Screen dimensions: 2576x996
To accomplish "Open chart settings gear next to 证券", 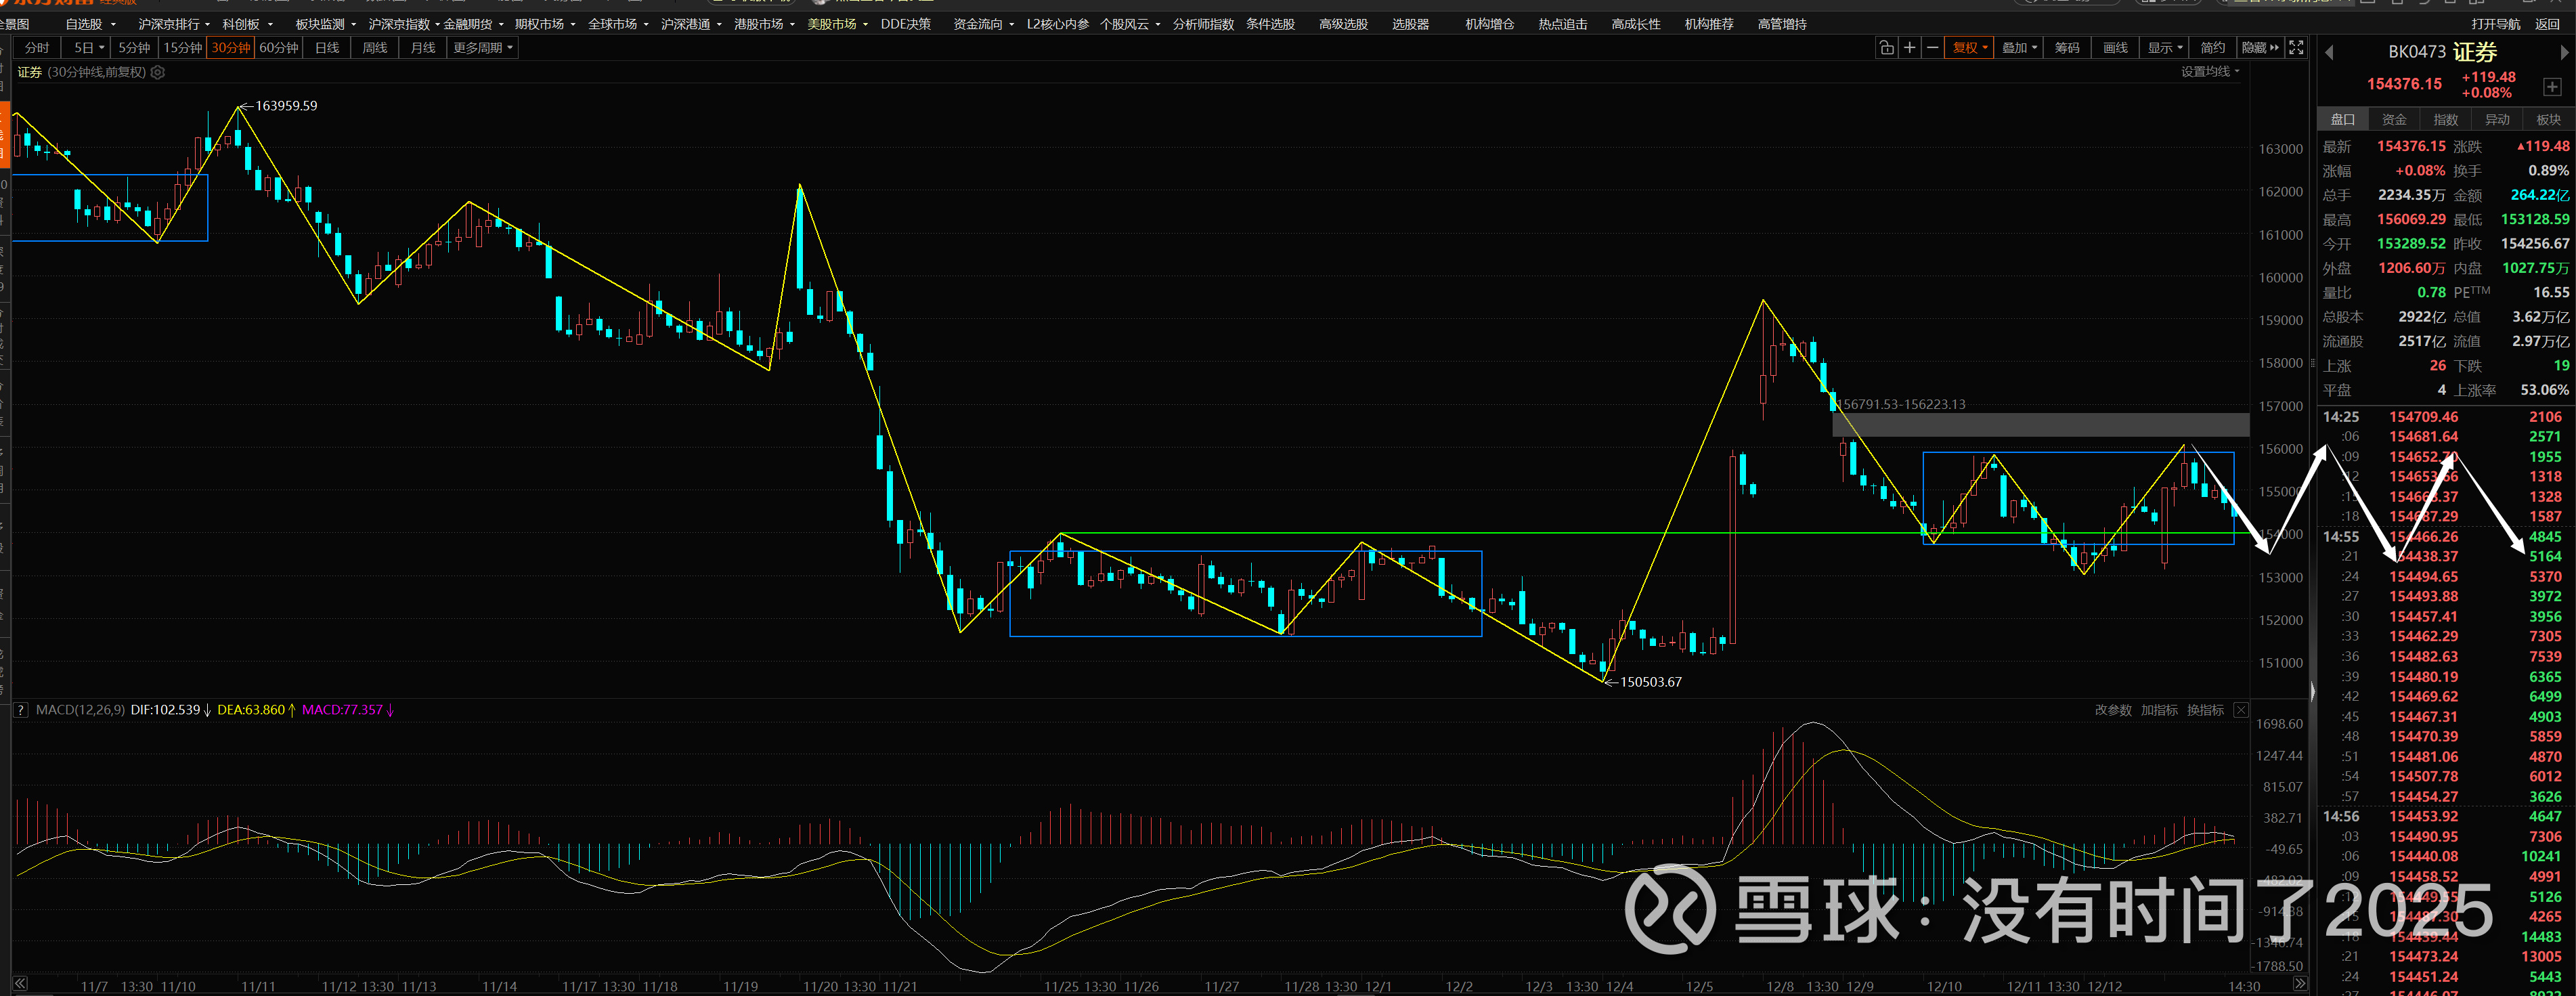I will coord(157,72).
